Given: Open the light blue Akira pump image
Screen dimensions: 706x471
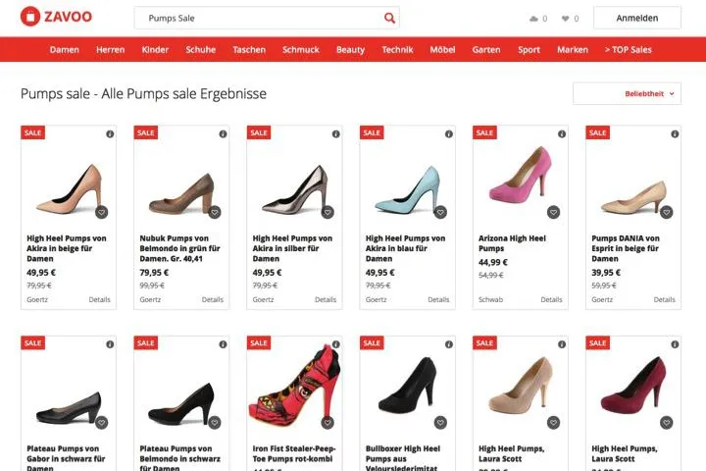Looking at the screenshot, I should [408, 189].
